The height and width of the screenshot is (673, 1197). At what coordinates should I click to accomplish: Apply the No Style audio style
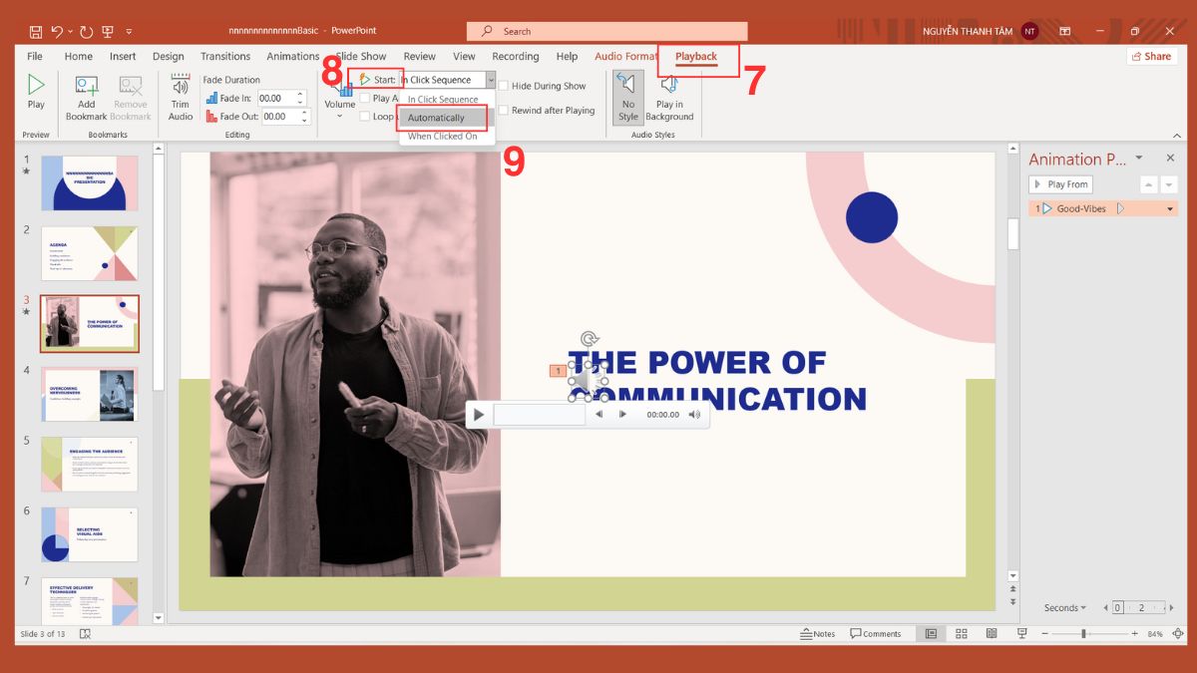point(627,97)
